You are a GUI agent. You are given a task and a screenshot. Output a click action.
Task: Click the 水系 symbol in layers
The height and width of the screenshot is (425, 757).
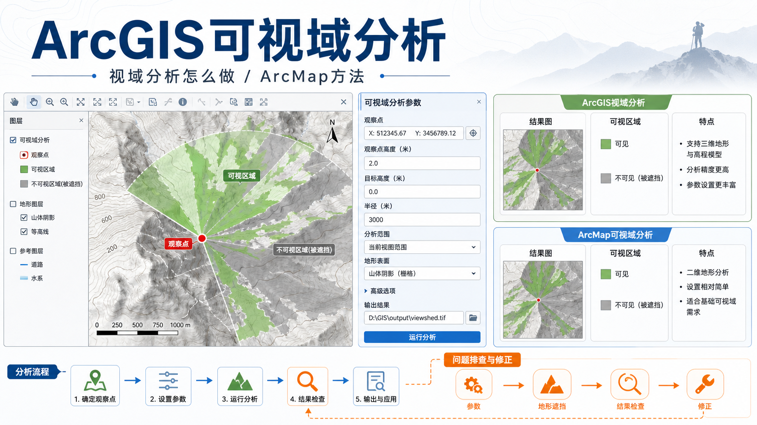pos(24,278)
